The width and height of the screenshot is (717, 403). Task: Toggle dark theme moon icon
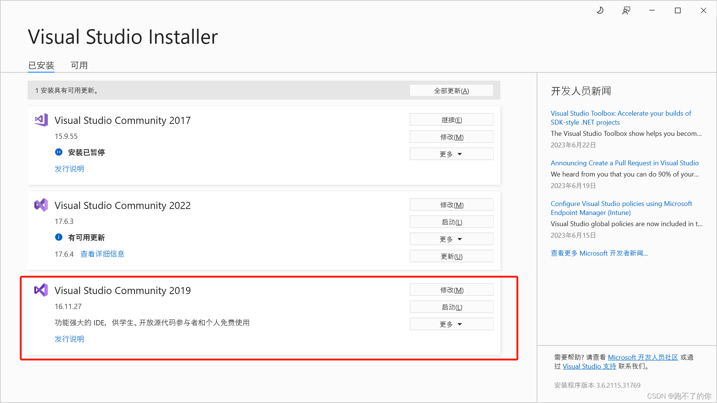(600, 10)
